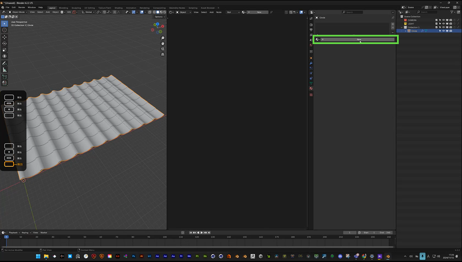Viewport: 462px width, 262px height.
Task: Hide LIGHT collection in viewport
Action: pos(444,23)
